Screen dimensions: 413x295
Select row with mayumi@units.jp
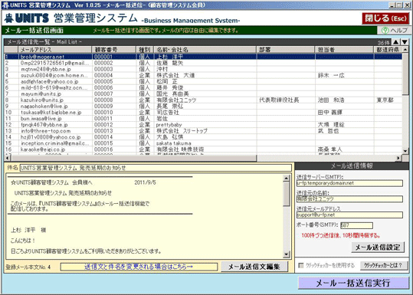[x=203, y=93]
